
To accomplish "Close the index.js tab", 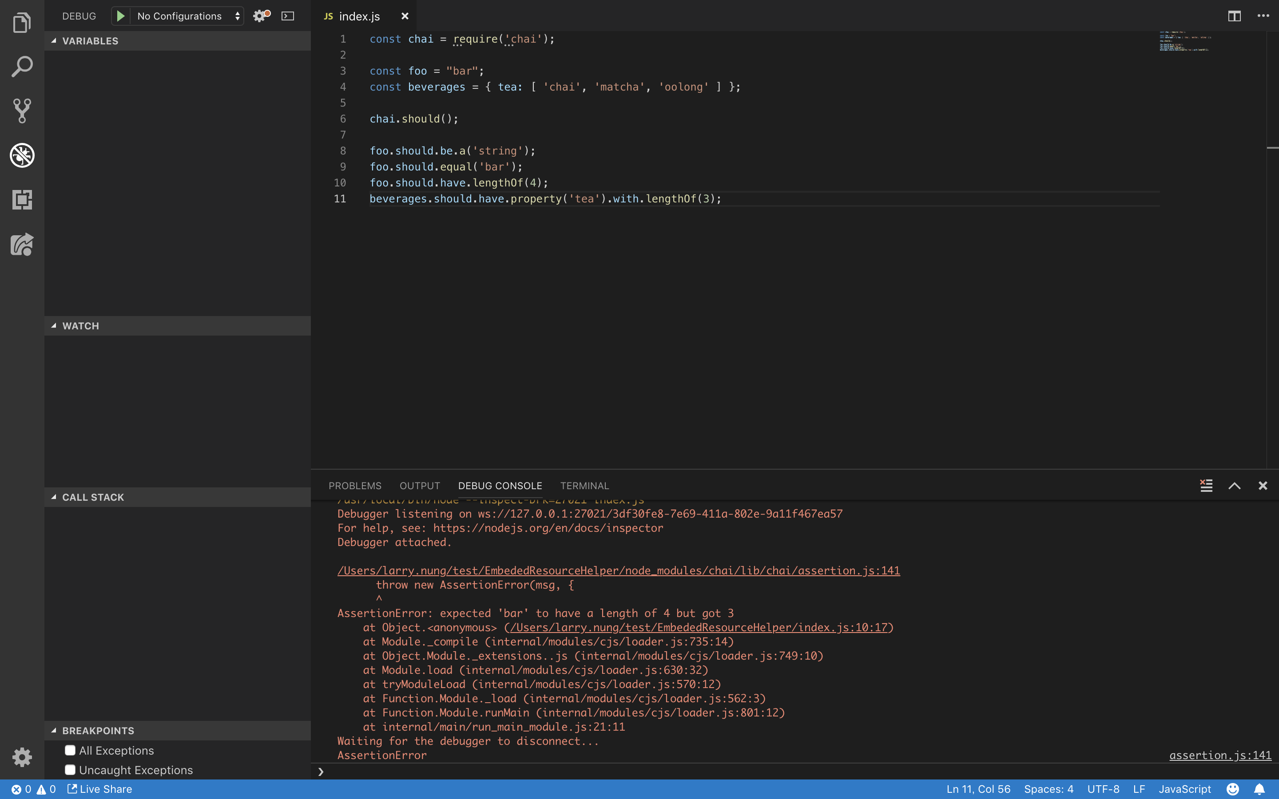I will point(405,16).
